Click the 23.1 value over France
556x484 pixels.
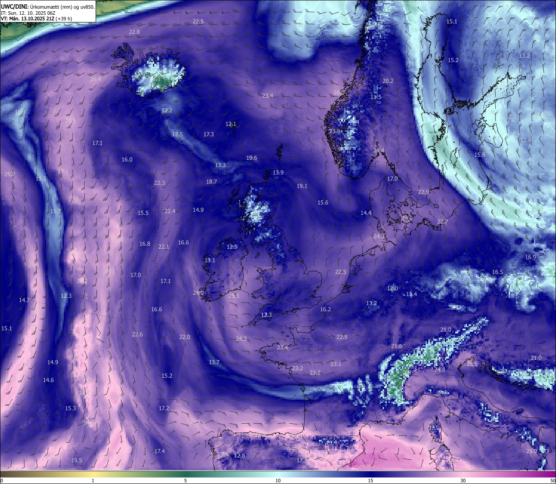[336, 364]
